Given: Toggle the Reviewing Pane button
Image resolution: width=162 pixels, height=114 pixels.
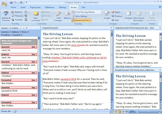Looking at the screenshot, I should (x=80, y=20).
